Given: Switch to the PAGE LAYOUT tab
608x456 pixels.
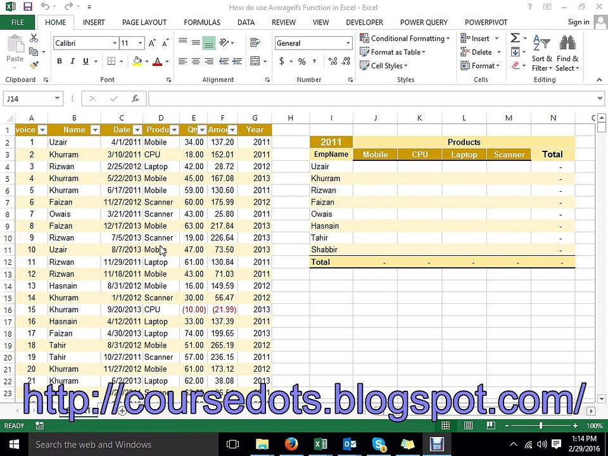Looking at the screenshot, I should pyautogui.click(x=144, y=23).
